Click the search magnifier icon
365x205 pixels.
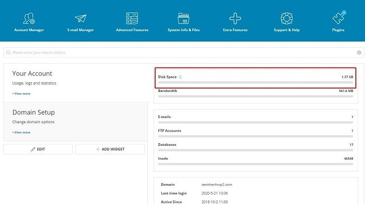[9, 53]
